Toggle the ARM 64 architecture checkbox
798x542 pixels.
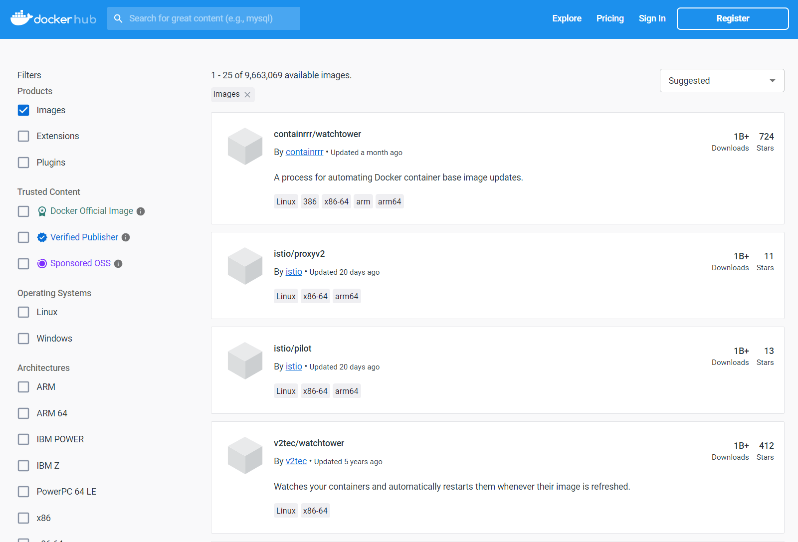click(23, 413)
